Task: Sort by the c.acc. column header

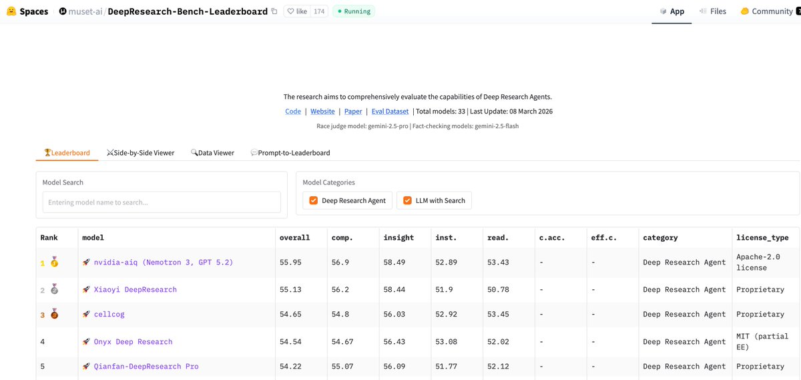Action: (x=553, y=238)
